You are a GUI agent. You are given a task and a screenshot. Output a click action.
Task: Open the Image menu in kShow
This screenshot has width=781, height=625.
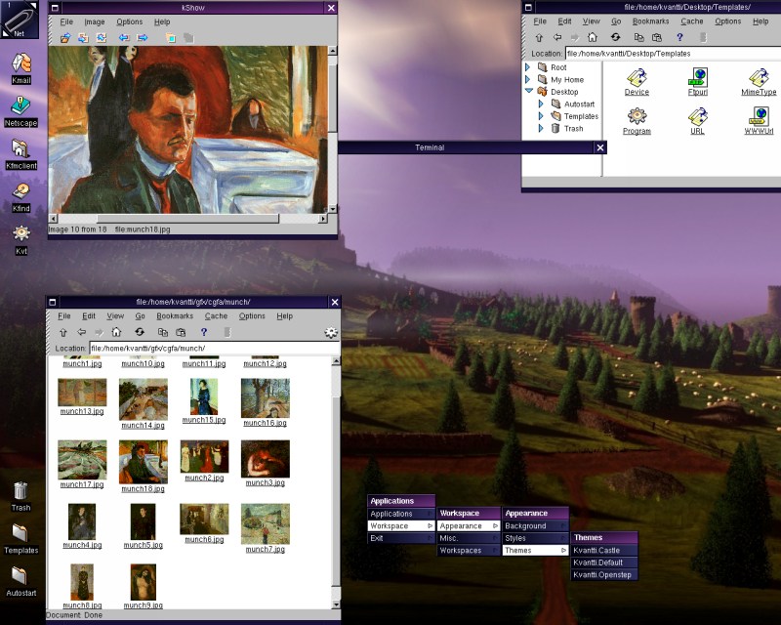pyautogui.click(x=95, y=21)
